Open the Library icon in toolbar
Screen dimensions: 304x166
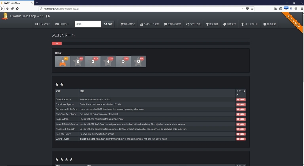click(275, 9)
